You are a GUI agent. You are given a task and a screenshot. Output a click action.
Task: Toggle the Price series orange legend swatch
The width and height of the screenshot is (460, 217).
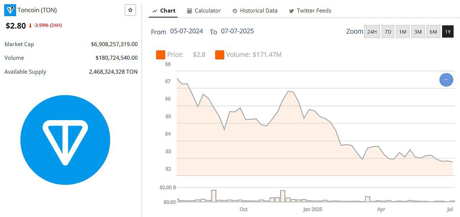pos(161,55)
